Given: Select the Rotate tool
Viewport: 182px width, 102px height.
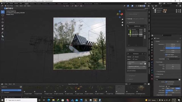Looking at the screenshot, I should tap(3, 22).
